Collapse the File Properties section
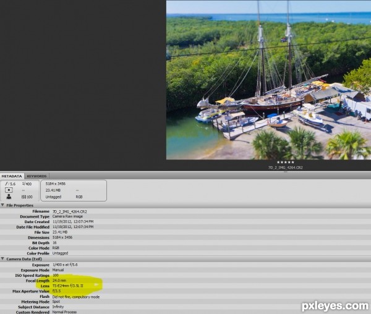 2,205
